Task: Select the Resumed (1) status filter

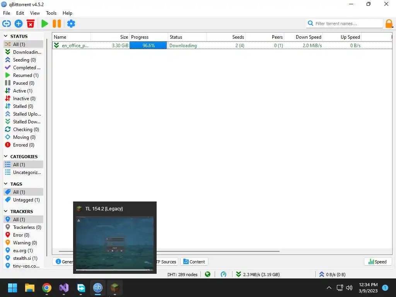Action: point(23,75)
